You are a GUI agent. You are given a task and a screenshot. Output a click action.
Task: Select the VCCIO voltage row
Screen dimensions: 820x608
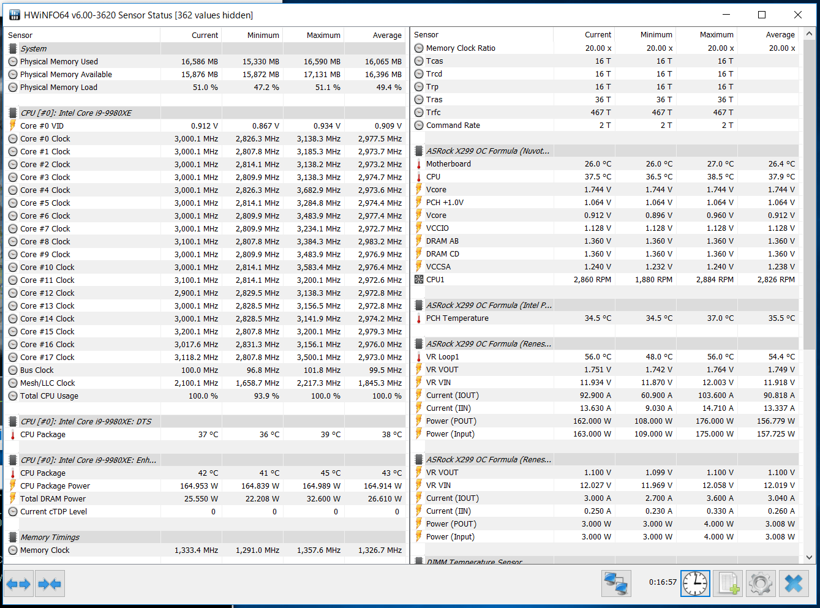tap(605, 228)
